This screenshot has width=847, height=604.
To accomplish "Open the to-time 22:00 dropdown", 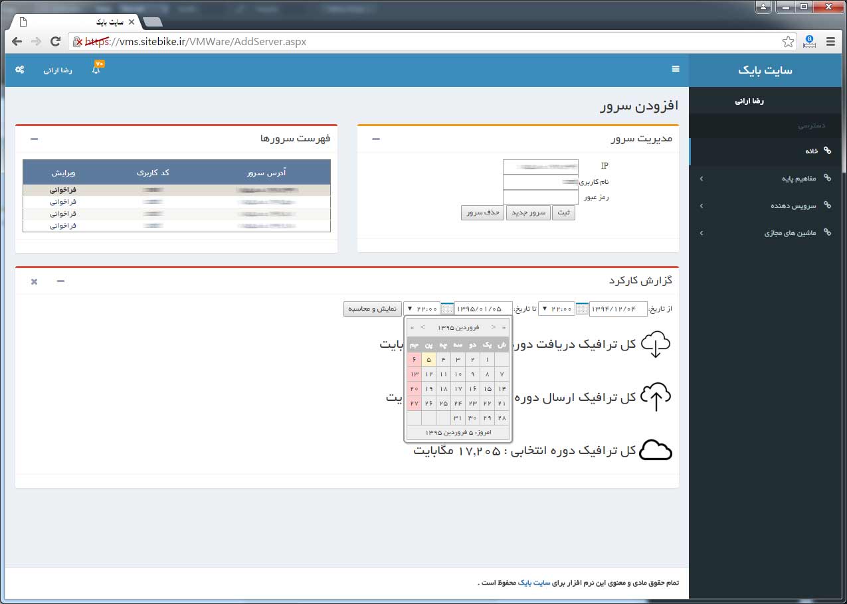I will (x=423, y=309).
